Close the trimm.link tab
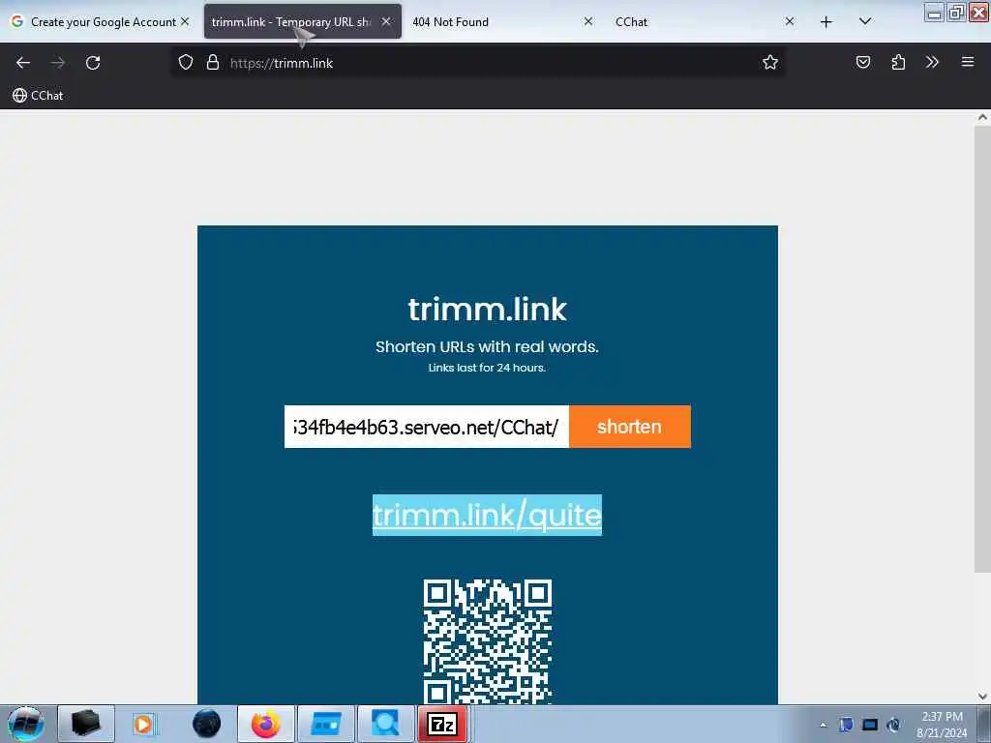The image size is (991, 743). pyautogui.click(x=386, y=21)
